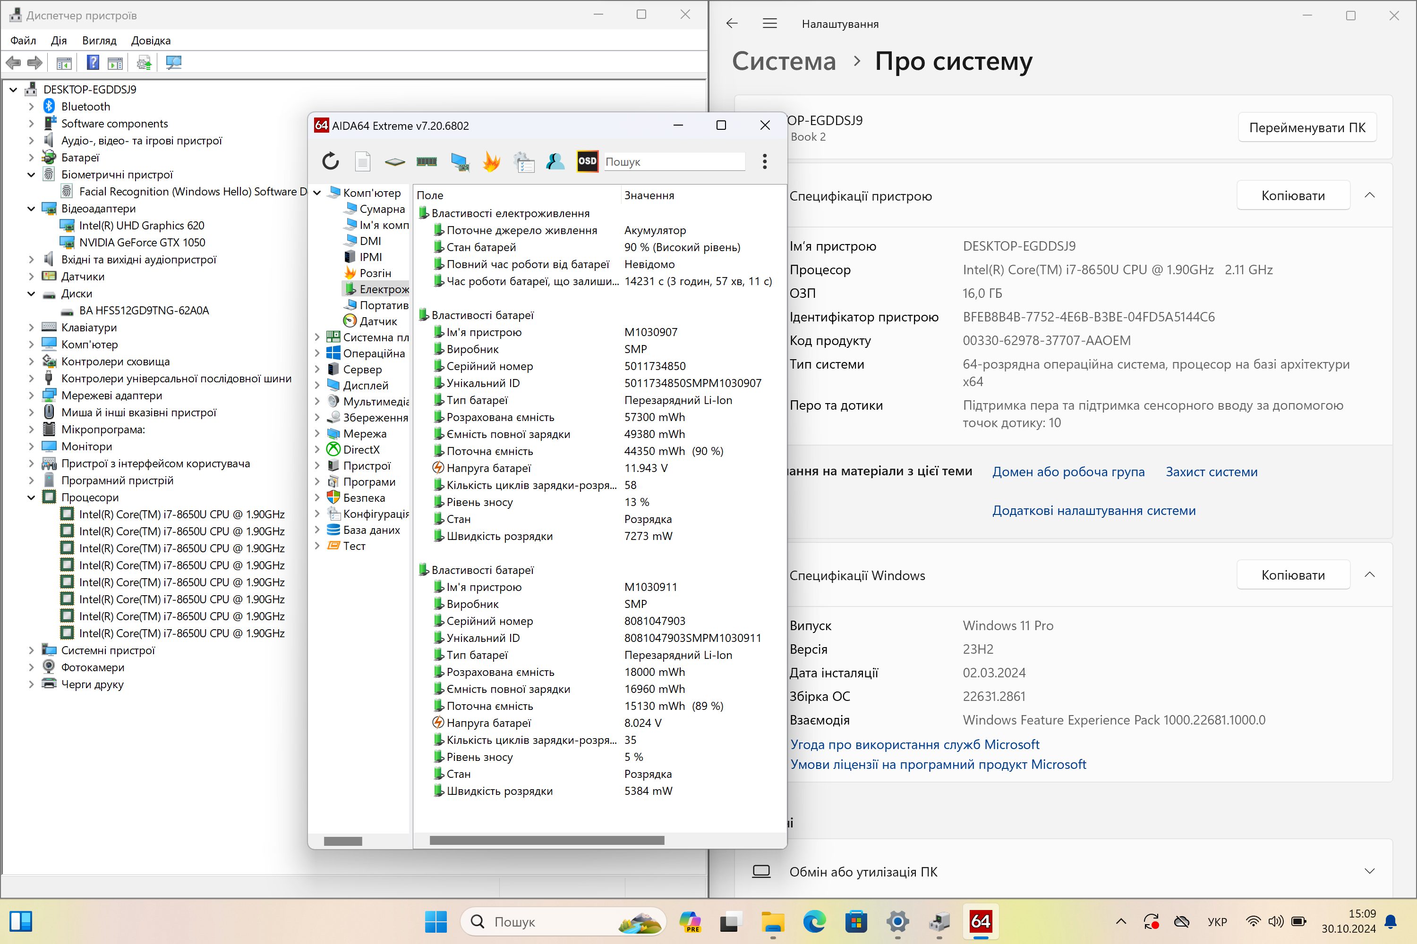Screen dimensions: 1417x944
Task: Open the AIDA64 report page icon
Action: coord(362,161)
